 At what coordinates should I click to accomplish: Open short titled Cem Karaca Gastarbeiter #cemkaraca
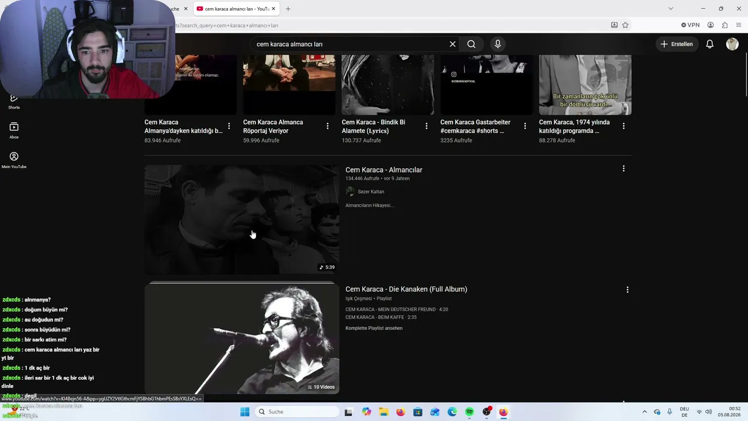click(476, 126)
